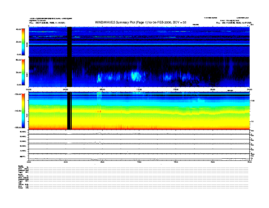Click the 10 label on TNR right axis
The image size is (269, 208).
[252, 121]
